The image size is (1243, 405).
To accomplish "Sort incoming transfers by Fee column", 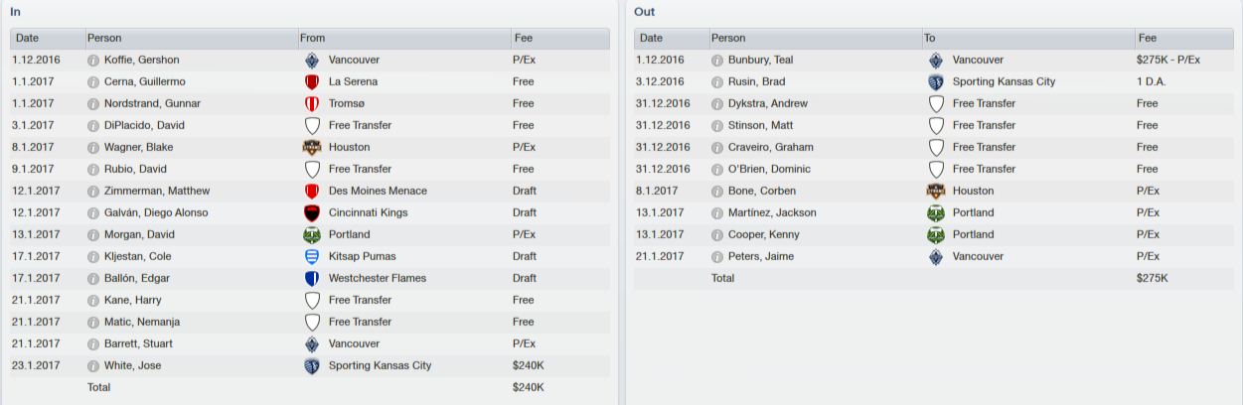I will pos(559,39).
